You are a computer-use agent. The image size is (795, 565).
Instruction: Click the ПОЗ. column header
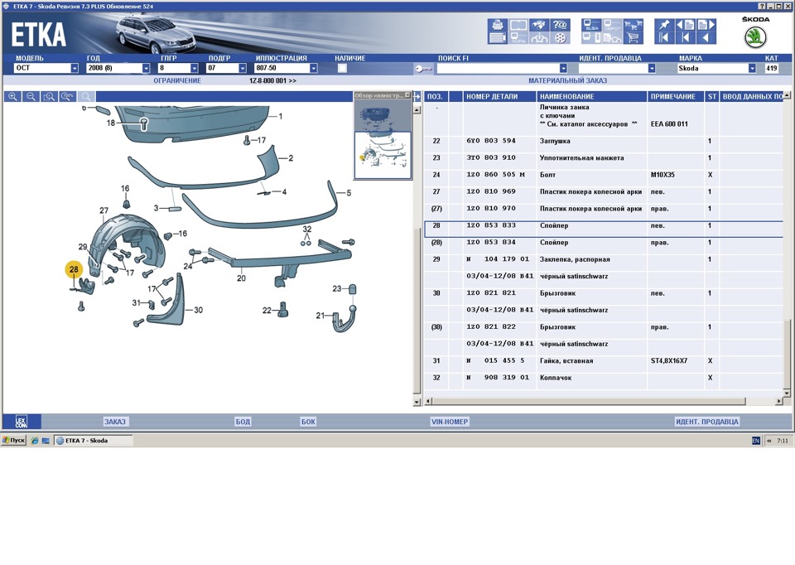coord(436,96)
